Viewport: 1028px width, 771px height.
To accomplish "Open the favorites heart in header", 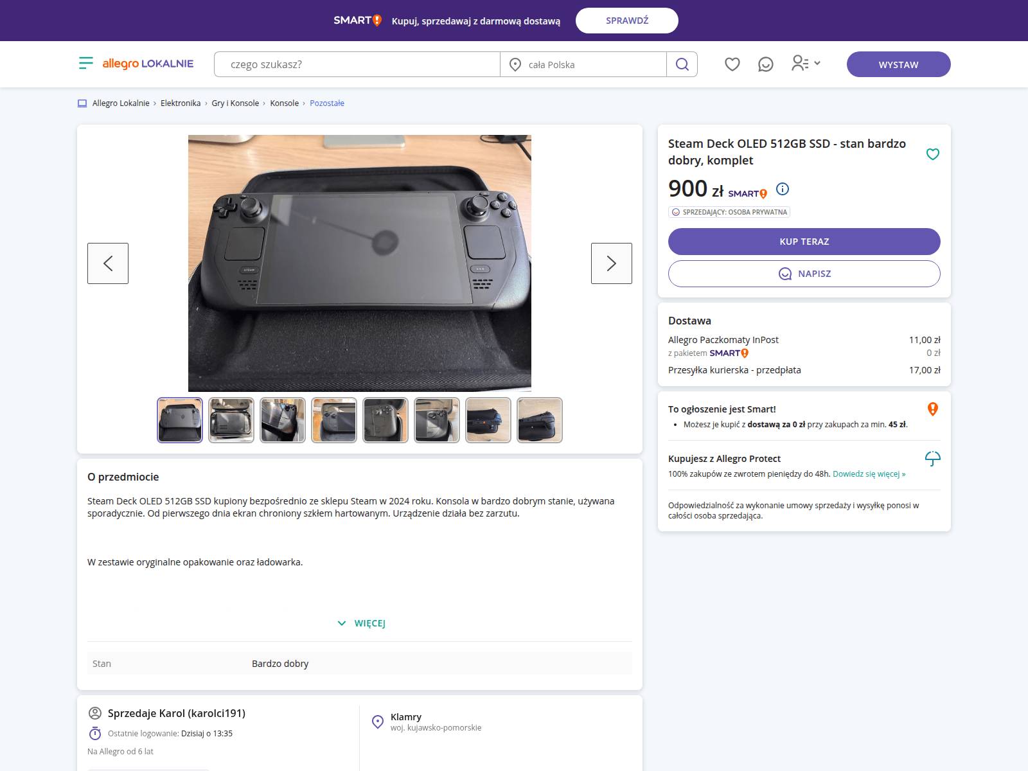I will pyautogui.click(x=732, y=64).
